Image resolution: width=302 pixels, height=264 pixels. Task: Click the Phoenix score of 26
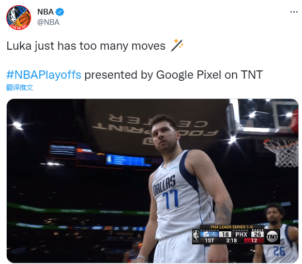click(258, 234)
